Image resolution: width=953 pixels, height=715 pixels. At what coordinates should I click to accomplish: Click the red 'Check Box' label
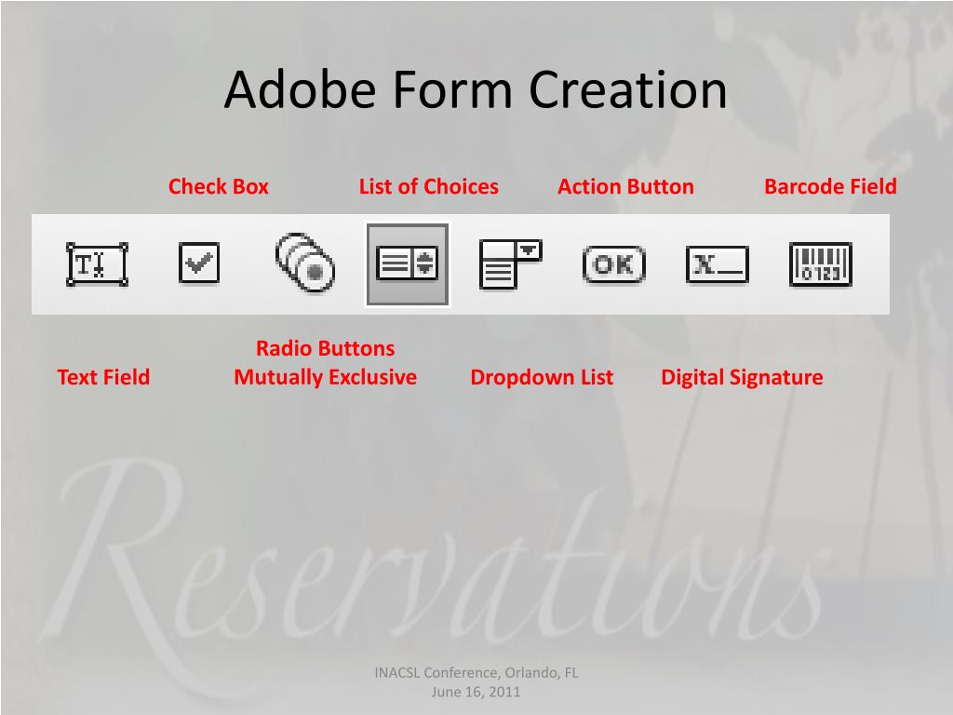tap(218, 186)
